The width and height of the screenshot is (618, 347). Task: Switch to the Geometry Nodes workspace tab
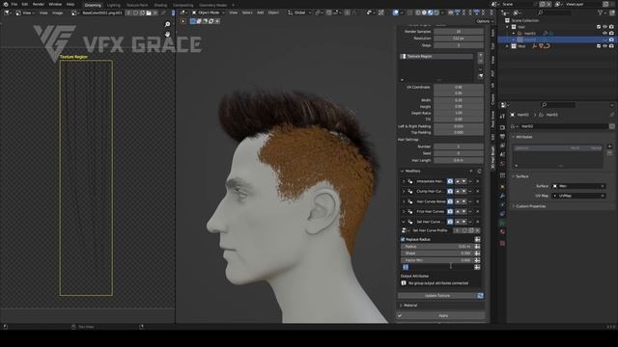(212, 5)
